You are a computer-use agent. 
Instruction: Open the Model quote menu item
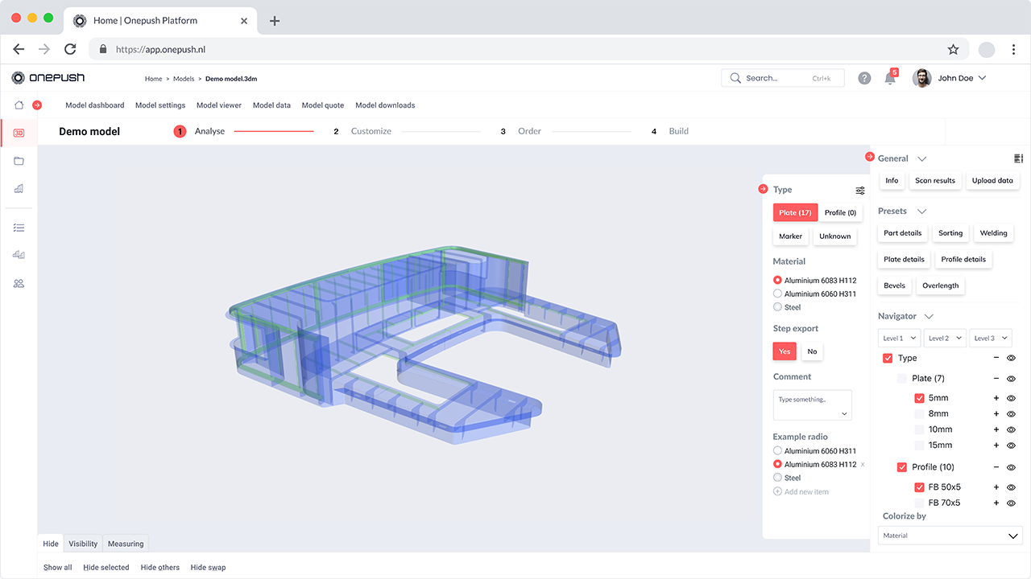click(322, 105)
